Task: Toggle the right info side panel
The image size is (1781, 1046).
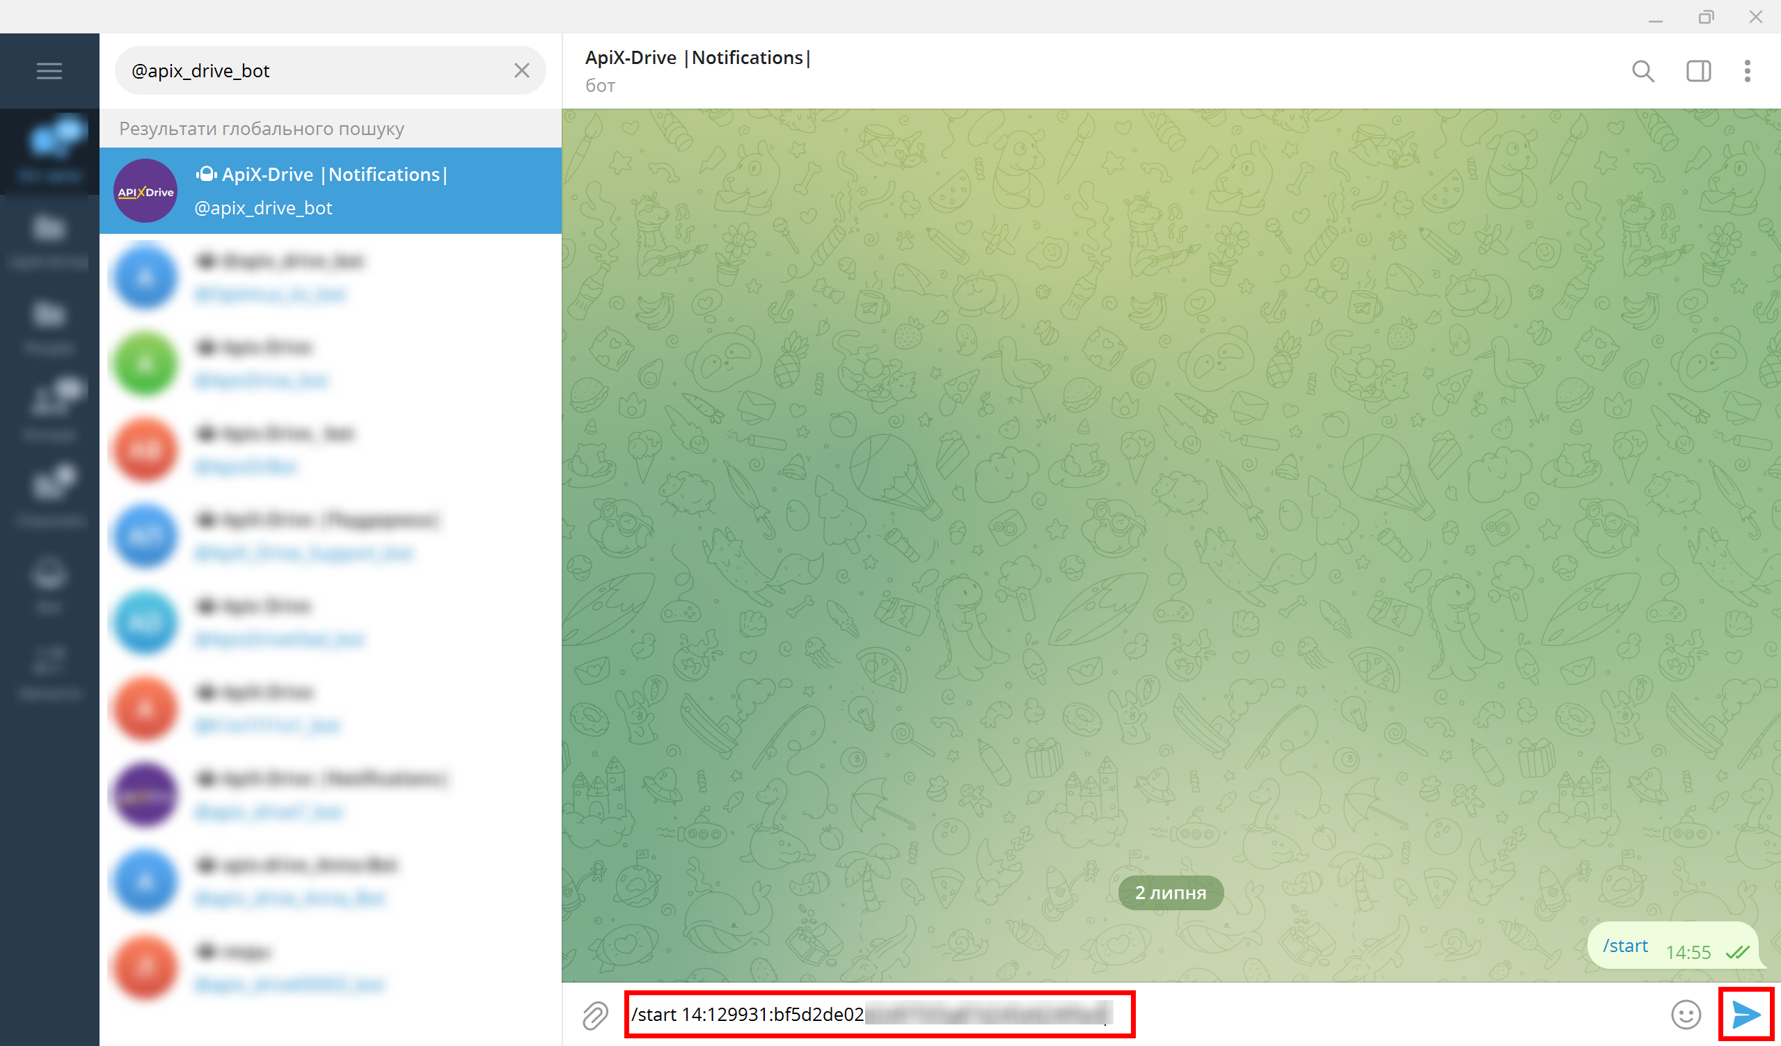Action: tap(1698, 71)
